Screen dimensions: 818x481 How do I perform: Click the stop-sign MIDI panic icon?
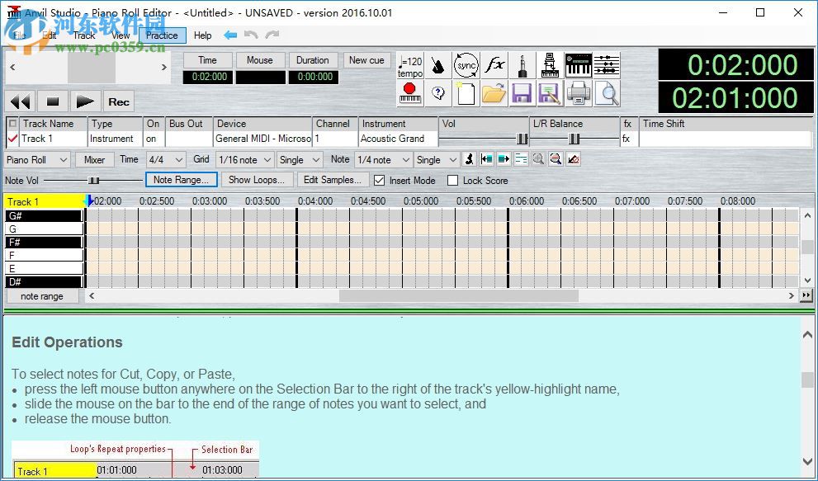[409, 93]
